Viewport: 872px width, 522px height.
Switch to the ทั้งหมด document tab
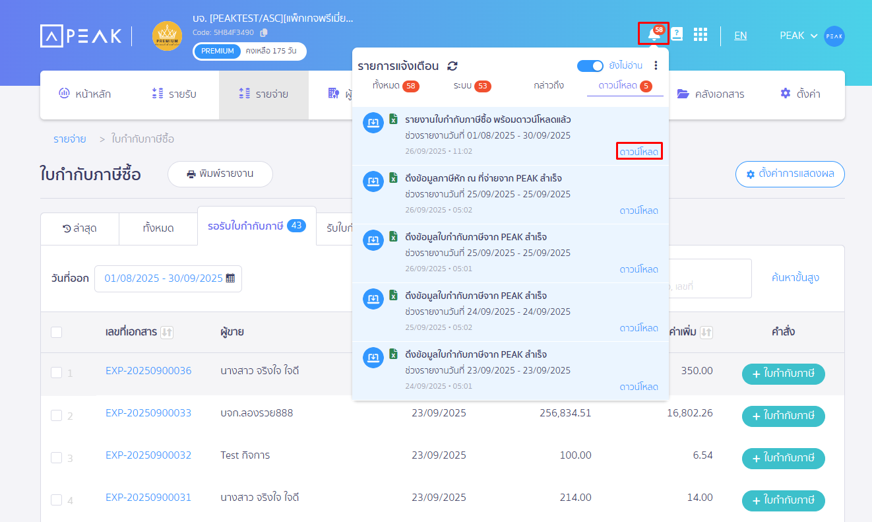click(158, 228)
